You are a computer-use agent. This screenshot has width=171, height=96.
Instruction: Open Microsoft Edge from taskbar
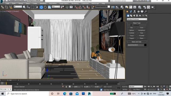point(65,94)
